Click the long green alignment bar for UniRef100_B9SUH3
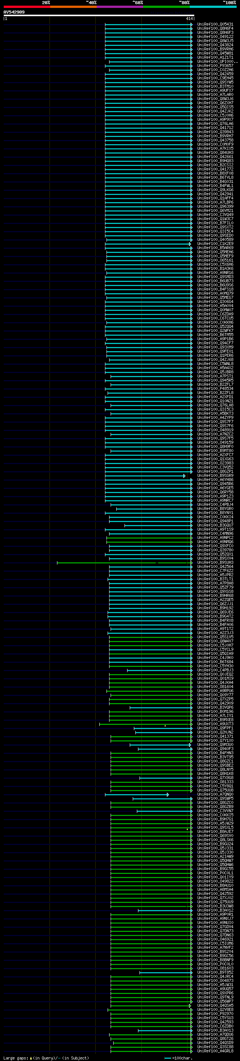This screenshot has width=240, height=1061. click(124, 563)
